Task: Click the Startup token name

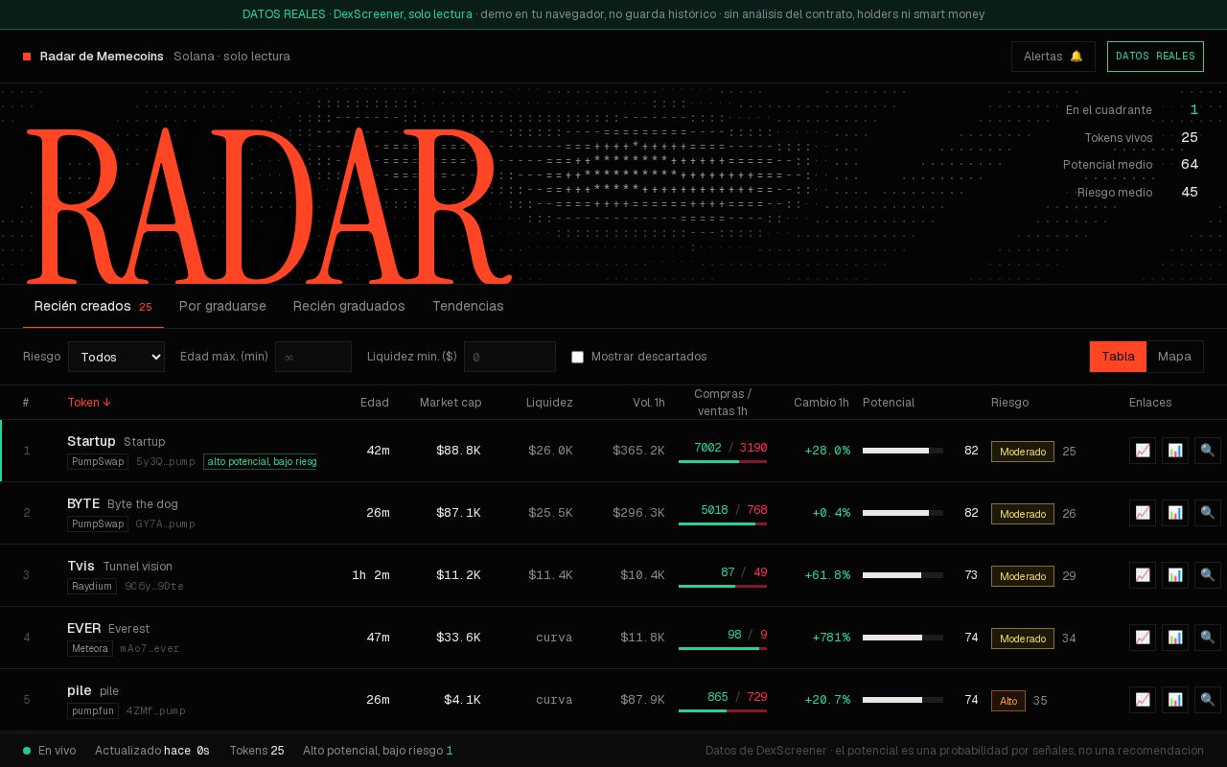Action: click(91, 441)
